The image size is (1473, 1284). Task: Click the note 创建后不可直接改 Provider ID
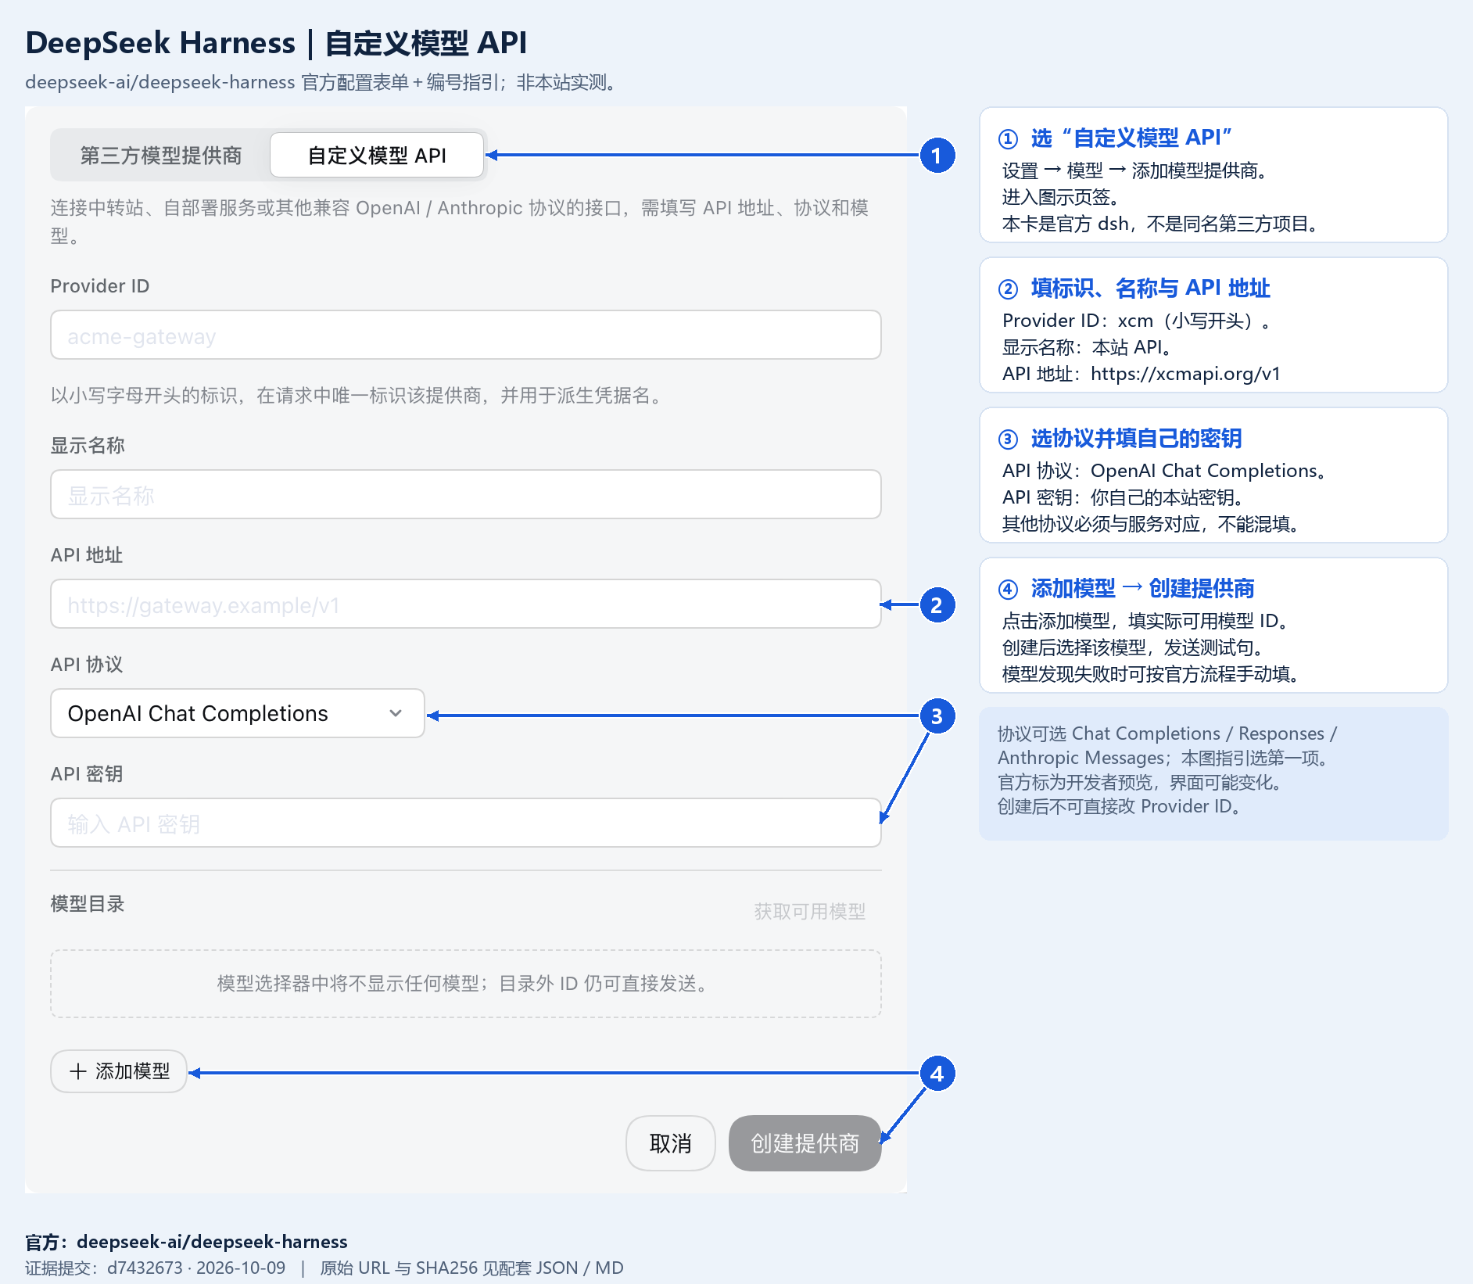pyautogui.click(x=1119, y=806)
